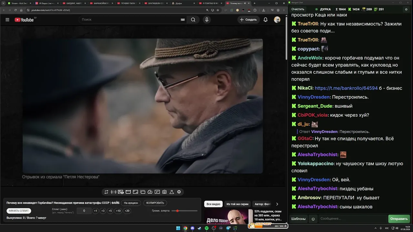The height and width of the screenshot is (232, 413).
Task: Open Steam from the taskbar
Action: pyautogui.click(x=200, y=228)
